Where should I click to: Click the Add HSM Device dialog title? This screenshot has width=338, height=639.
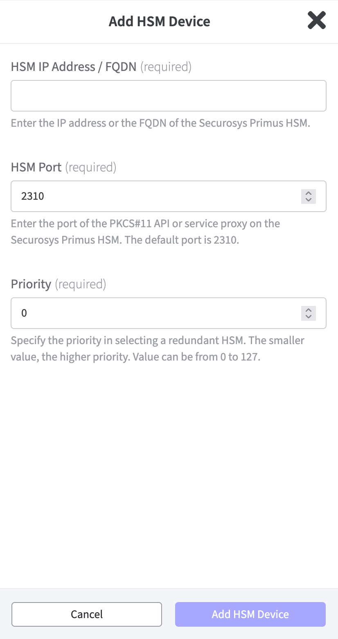(159, 21)
